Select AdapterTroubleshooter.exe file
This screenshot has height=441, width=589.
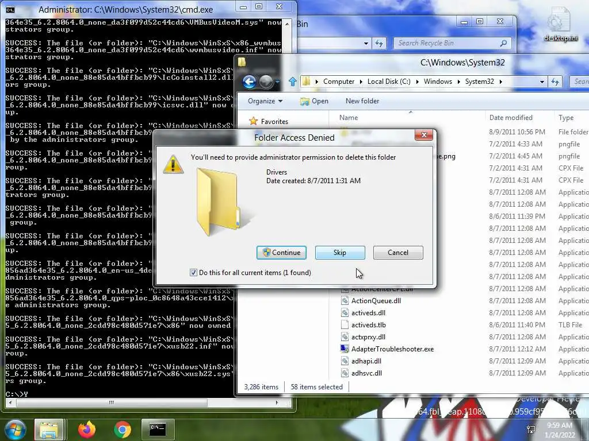point(392,349)
